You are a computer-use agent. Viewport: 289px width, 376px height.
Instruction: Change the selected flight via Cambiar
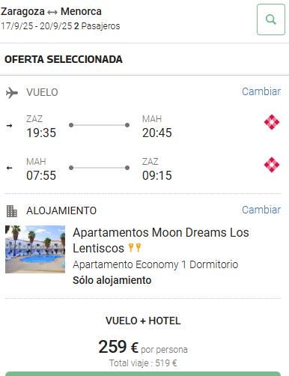click(261, 91)
